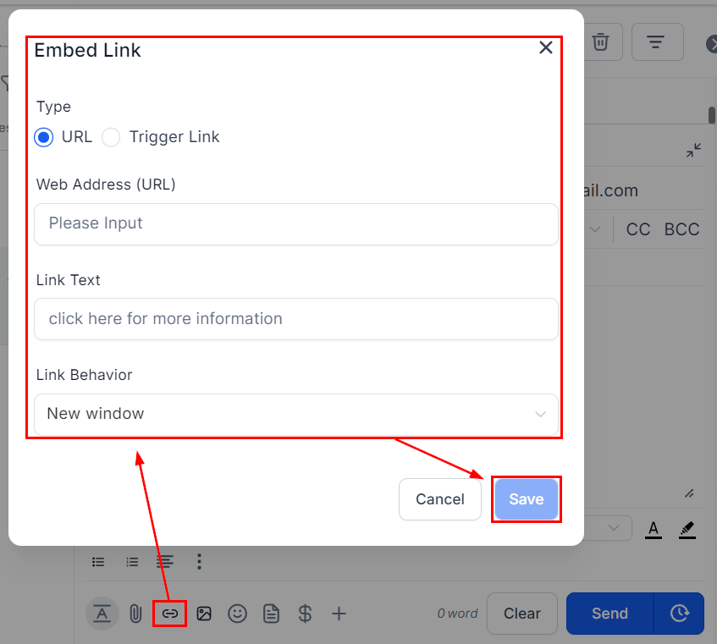
Task: Expand the dropdown beside text color
Action: click(614, 528)
